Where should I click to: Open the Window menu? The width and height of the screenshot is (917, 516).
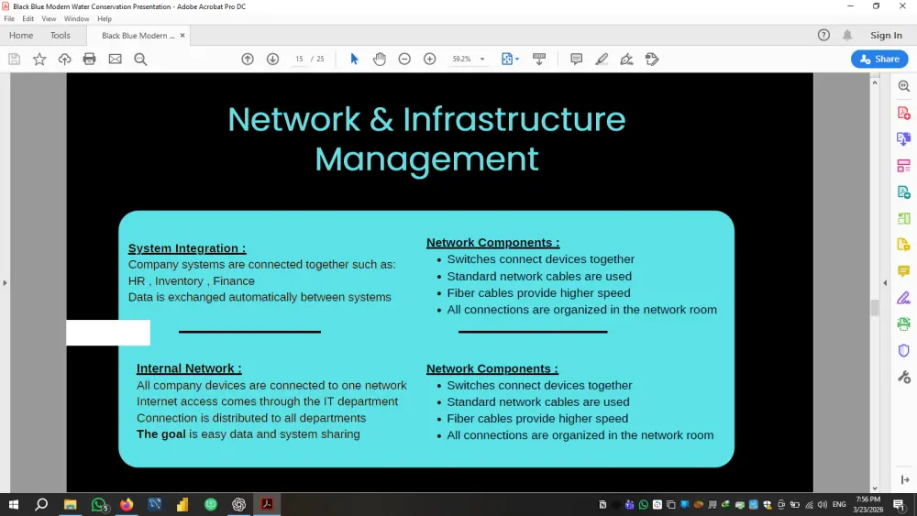(x=77, y=18)
